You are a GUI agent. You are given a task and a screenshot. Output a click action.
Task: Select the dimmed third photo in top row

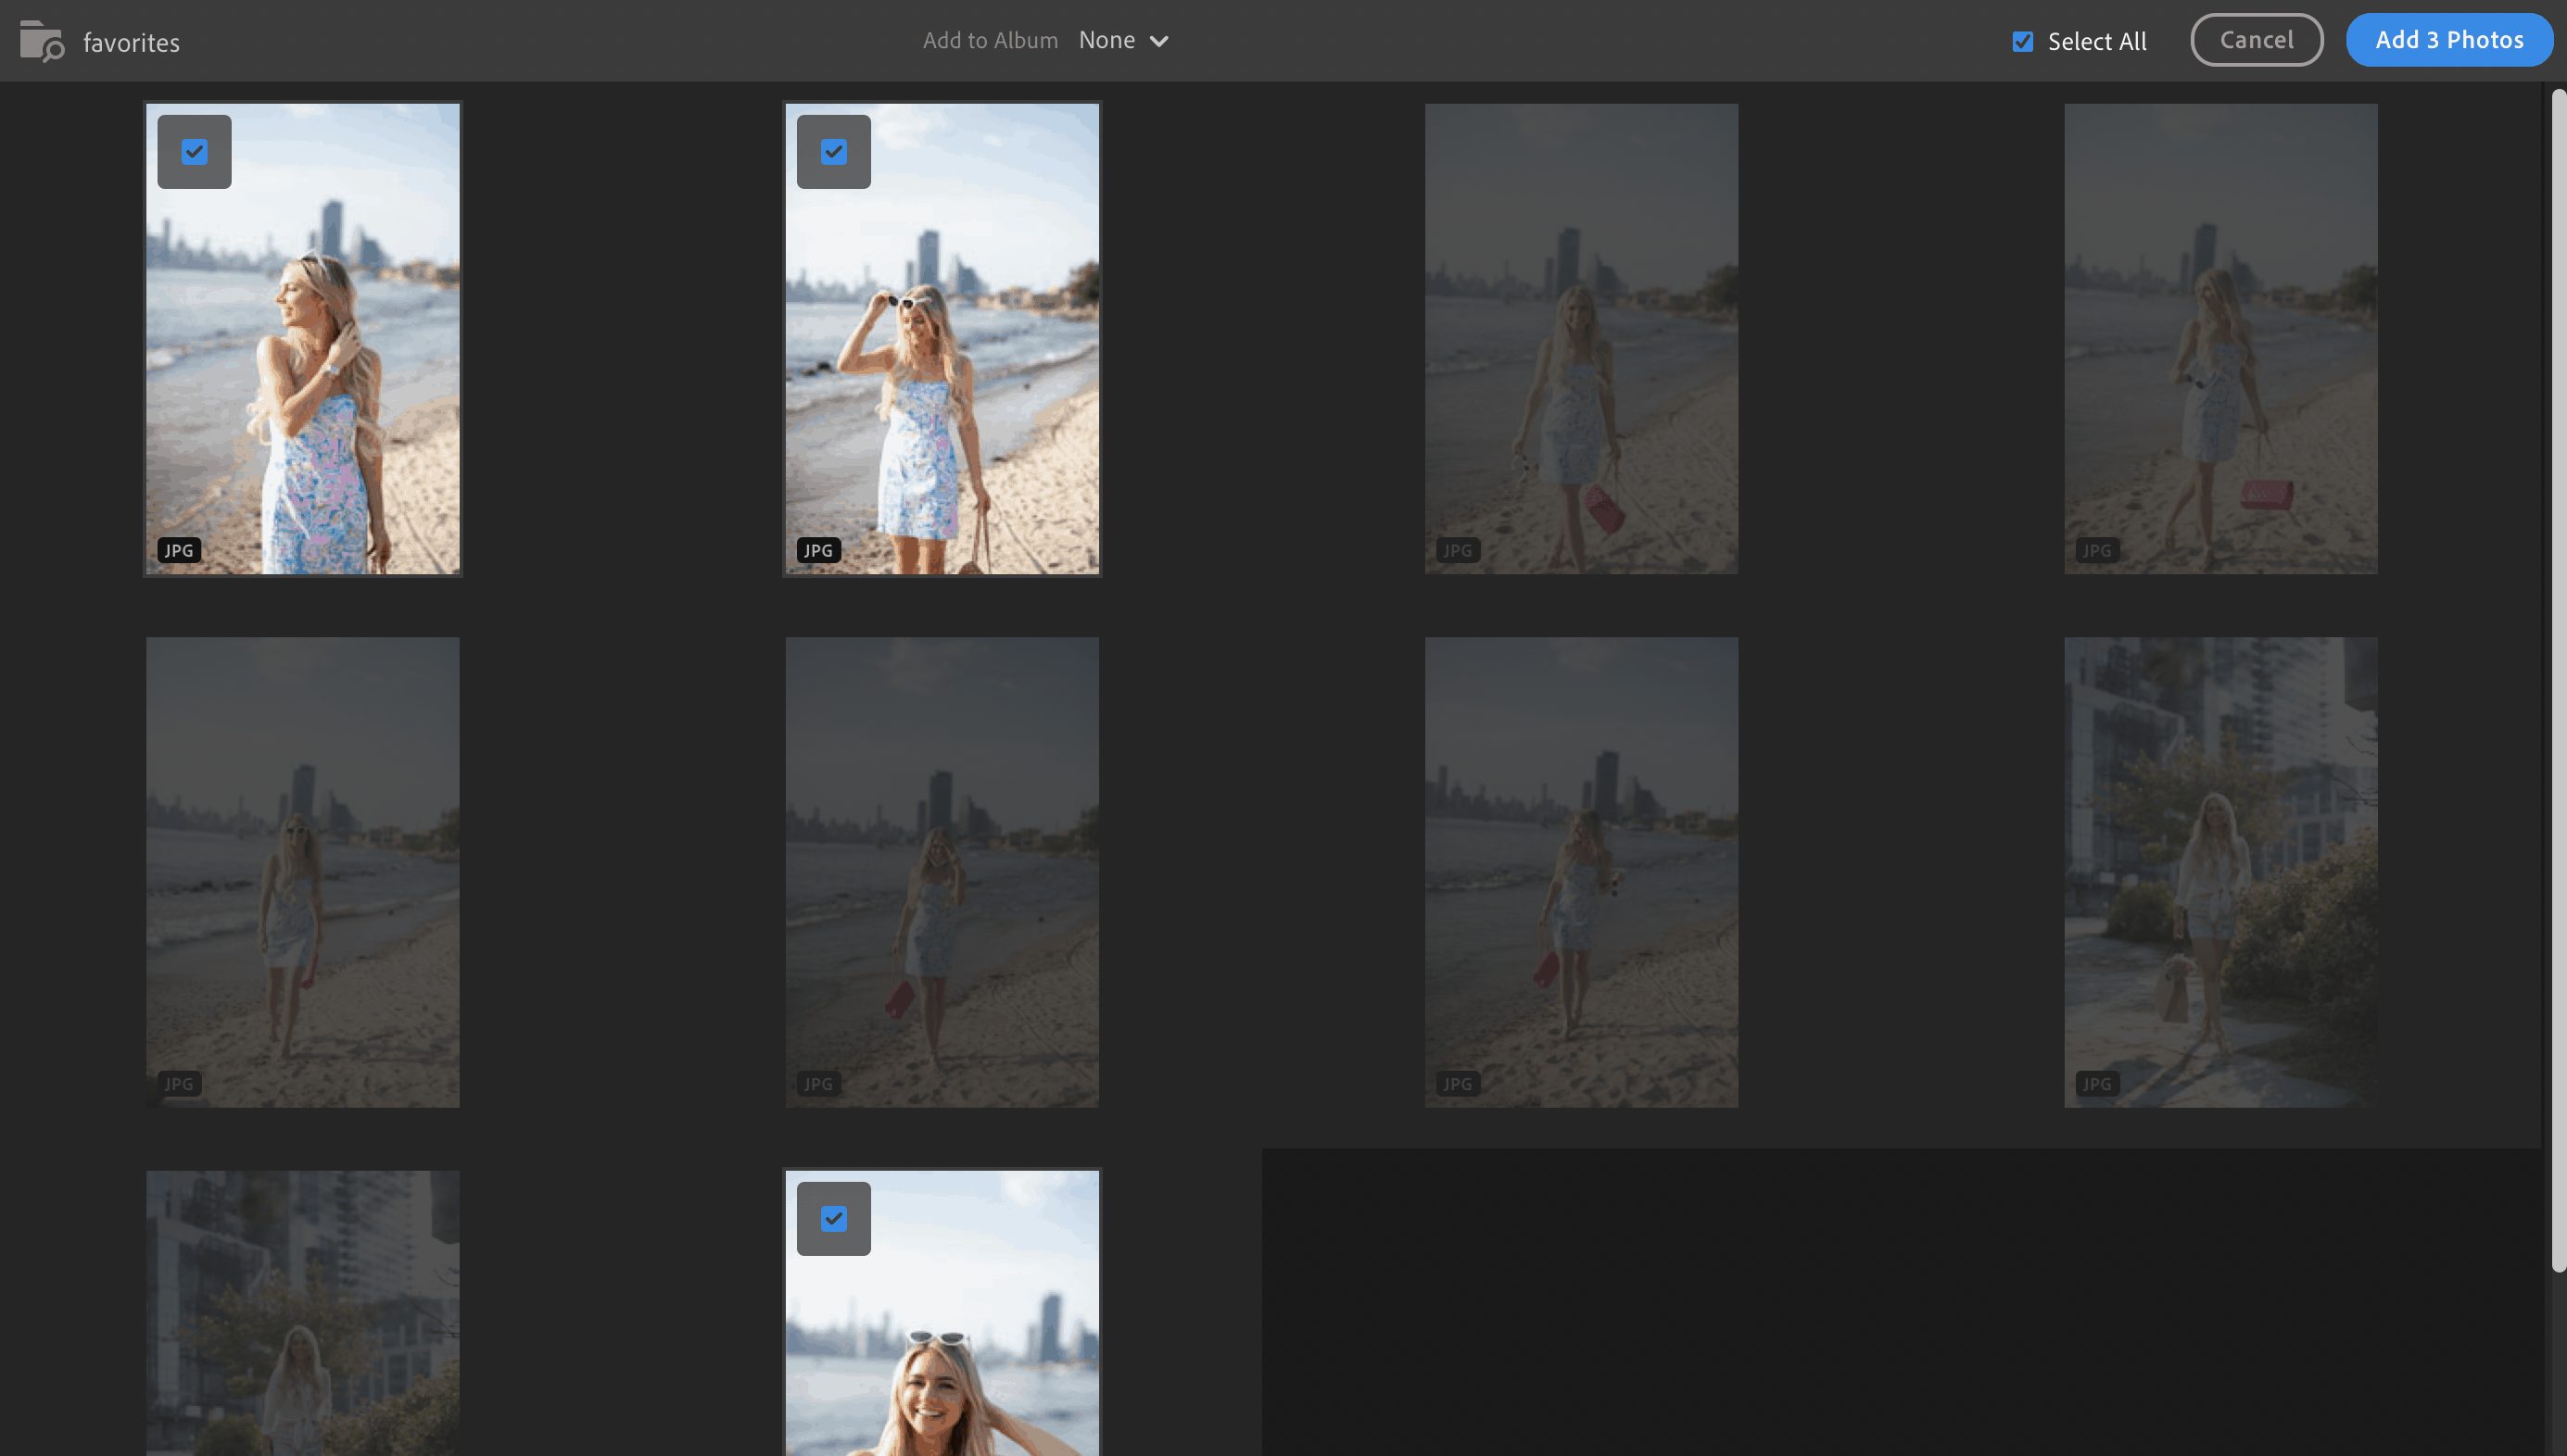tap(1581, 340)
